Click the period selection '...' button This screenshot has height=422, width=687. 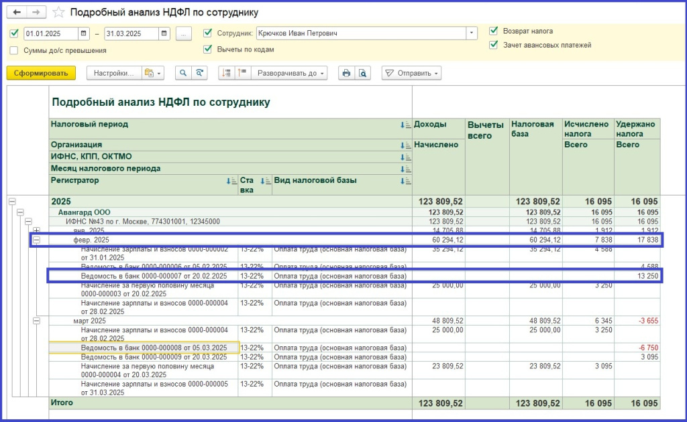coord(184,33)
